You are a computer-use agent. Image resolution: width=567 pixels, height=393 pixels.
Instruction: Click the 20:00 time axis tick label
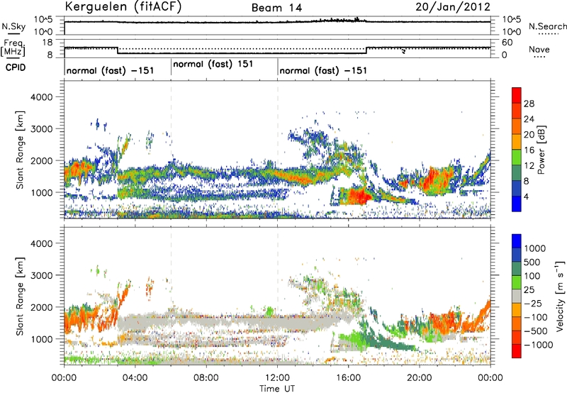pos(419,378)
